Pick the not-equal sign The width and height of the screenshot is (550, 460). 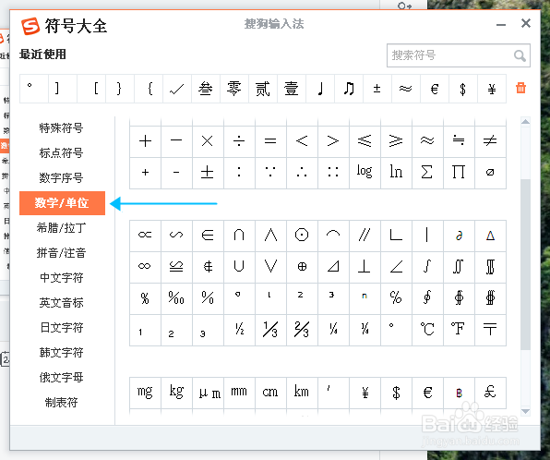(490, 141)
